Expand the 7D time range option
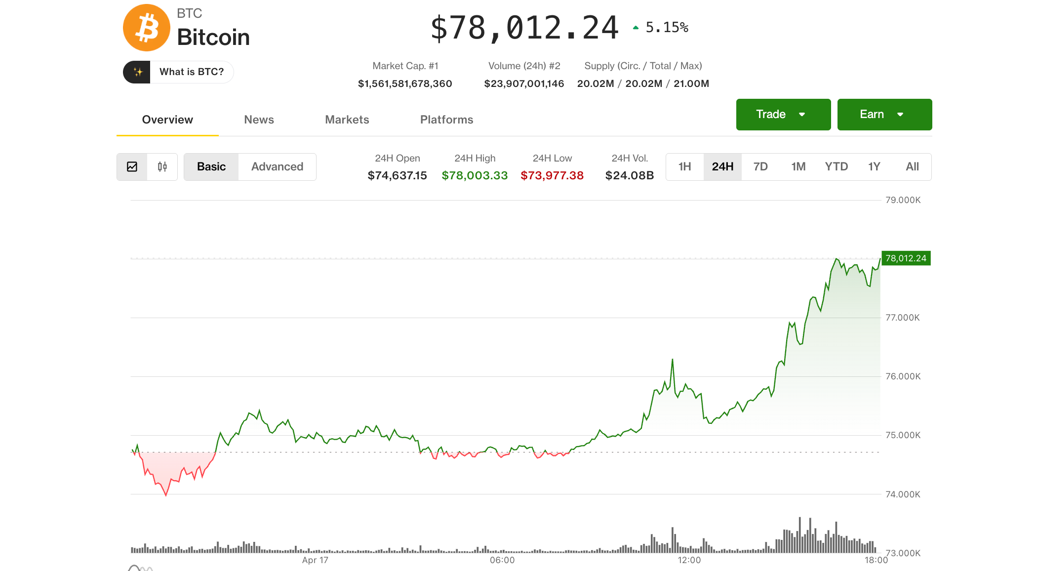The width and height of the screenshot is (1037, 571). [x=760, y=167]
